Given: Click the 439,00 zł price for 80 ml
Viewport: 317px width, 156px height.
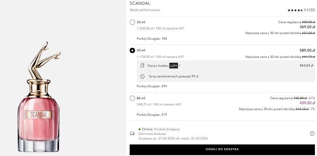Looking at the screenshot, I should coord(307,103).
